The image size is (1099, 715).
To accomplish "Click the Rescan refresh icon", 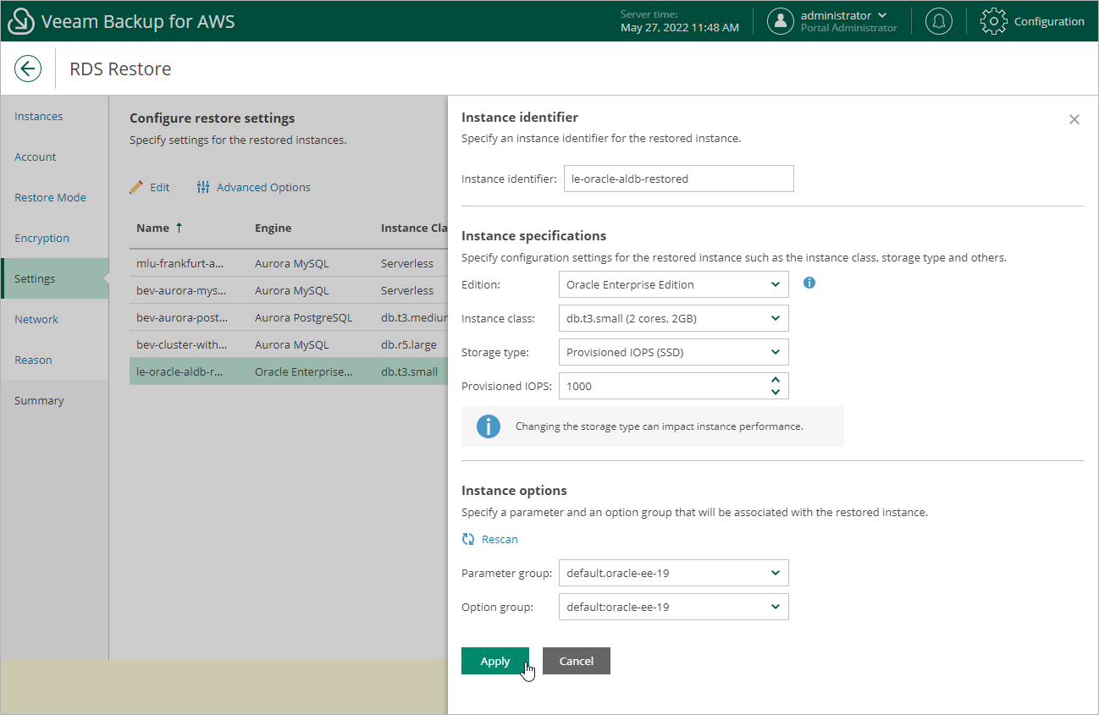I will point(468,539).
